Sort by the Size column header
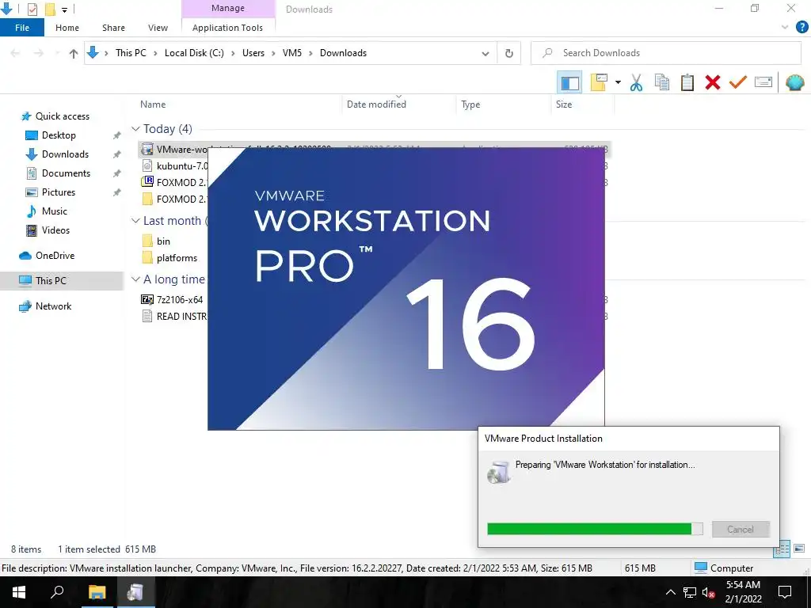 [x=564, y=104]
